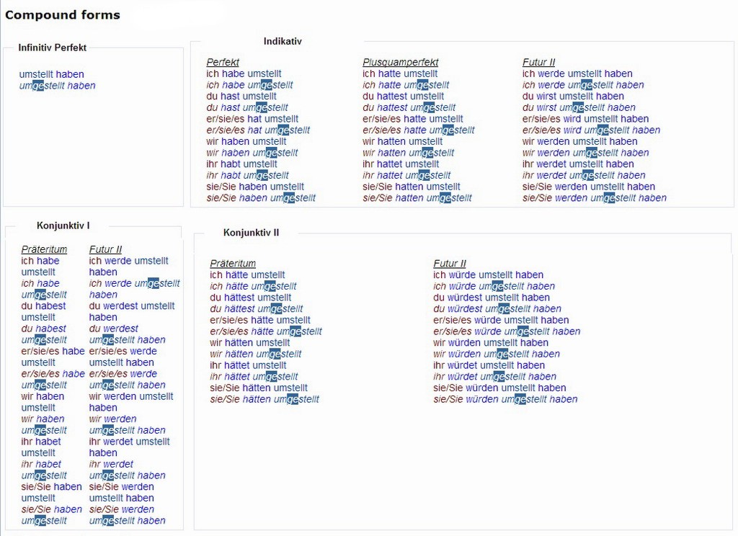The height and width of the screenshot is (536, 738).
Task: Select 'Präteritum' heading under Konjunktiv I
Action: (x=44, y=249)
